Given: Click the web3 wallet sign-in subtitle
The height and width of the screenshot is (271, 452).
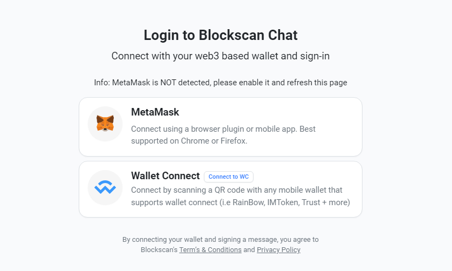Looking at the screenshot, I should 221,56.
